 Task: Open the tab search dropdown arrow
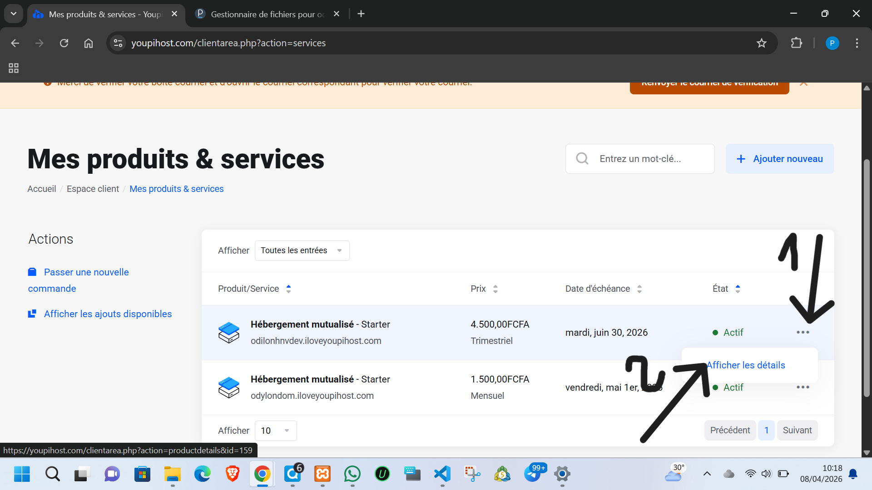14,14
